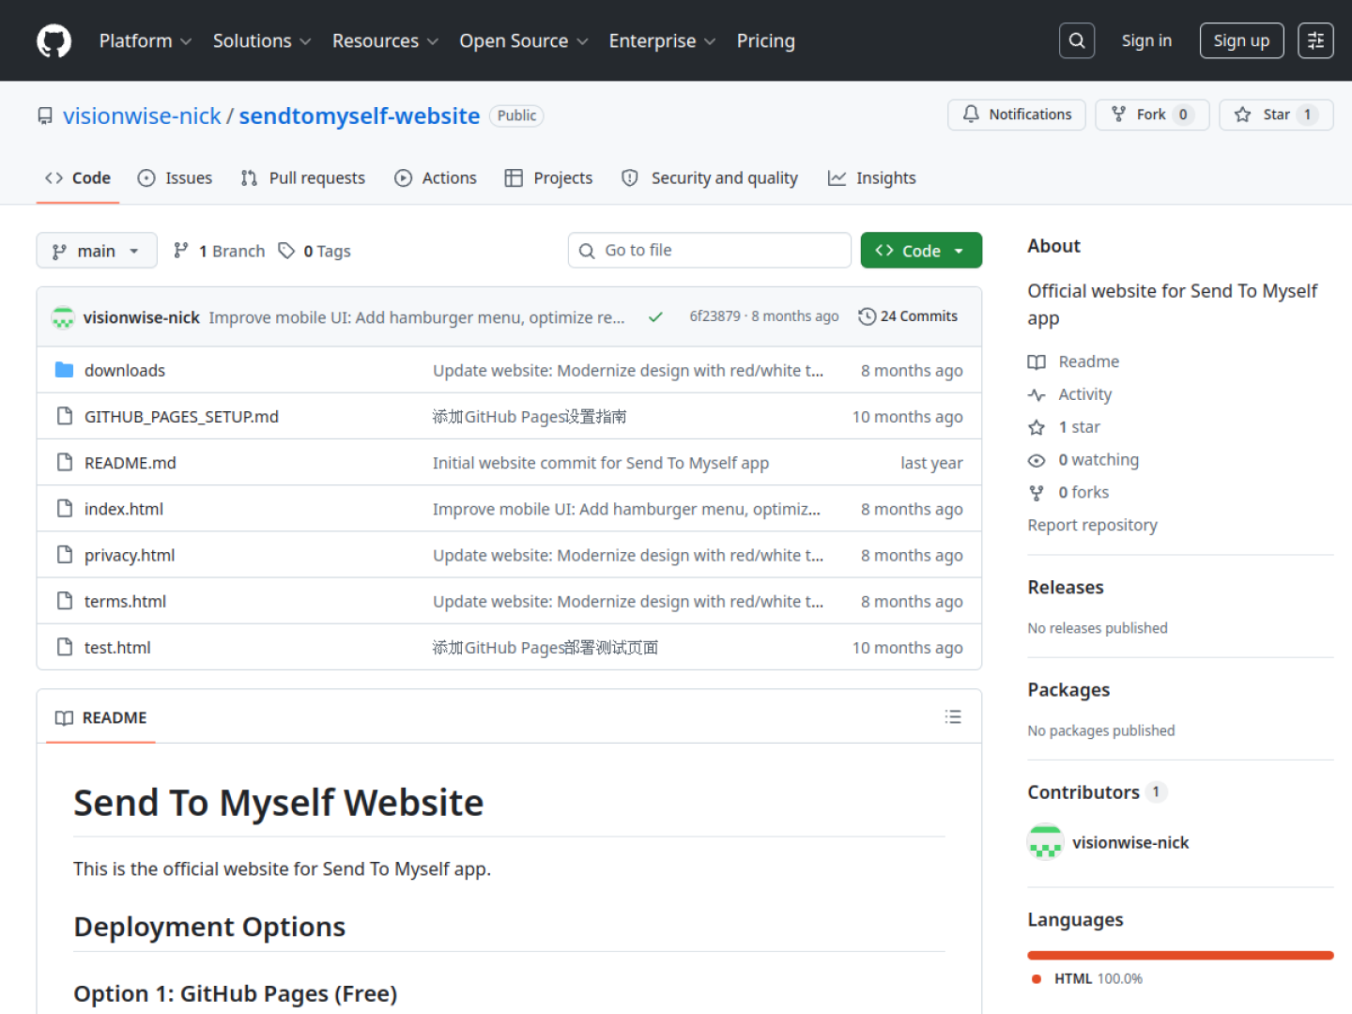
Task: Open README outline list icon
Action: coord(953,717)
